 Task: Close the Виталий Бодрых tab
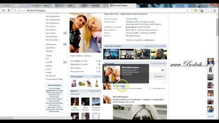[x=134, y=5]
